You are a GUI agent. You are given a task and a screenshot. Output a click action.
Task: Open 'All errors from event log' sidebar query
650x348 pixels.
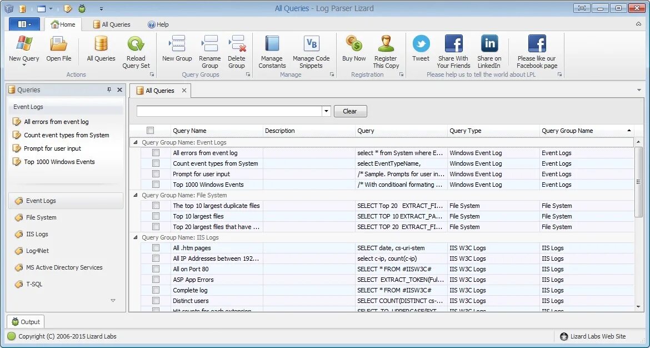[56, 122]
